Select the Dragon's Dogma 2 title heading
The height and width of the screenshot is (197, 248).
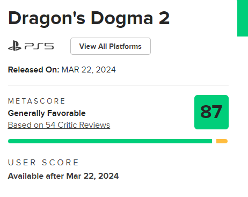coord(89,18)
